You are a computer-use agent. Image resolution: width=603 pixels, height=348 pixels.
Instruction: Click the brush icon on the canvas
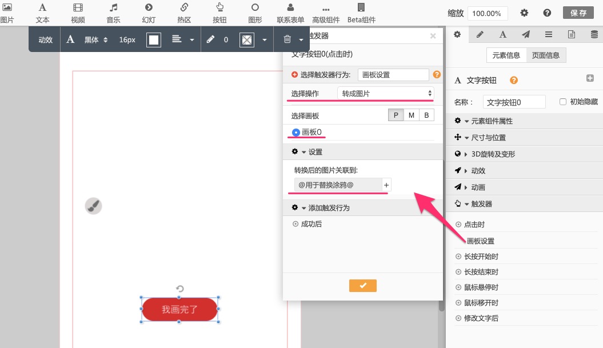(x=94, y=206)
